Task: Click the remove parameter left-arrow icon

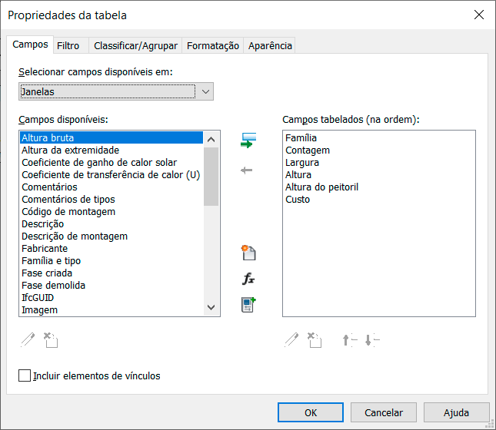Action: click(x=246, y=170)
